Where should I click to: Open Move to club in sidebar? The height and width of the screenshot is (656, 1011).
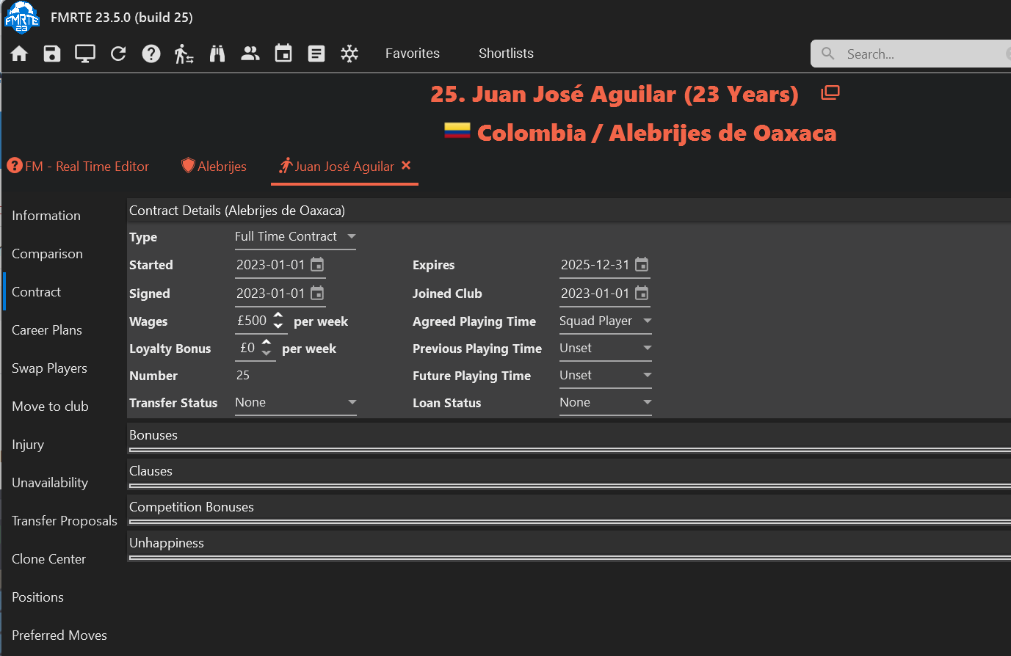pos(50,407)
